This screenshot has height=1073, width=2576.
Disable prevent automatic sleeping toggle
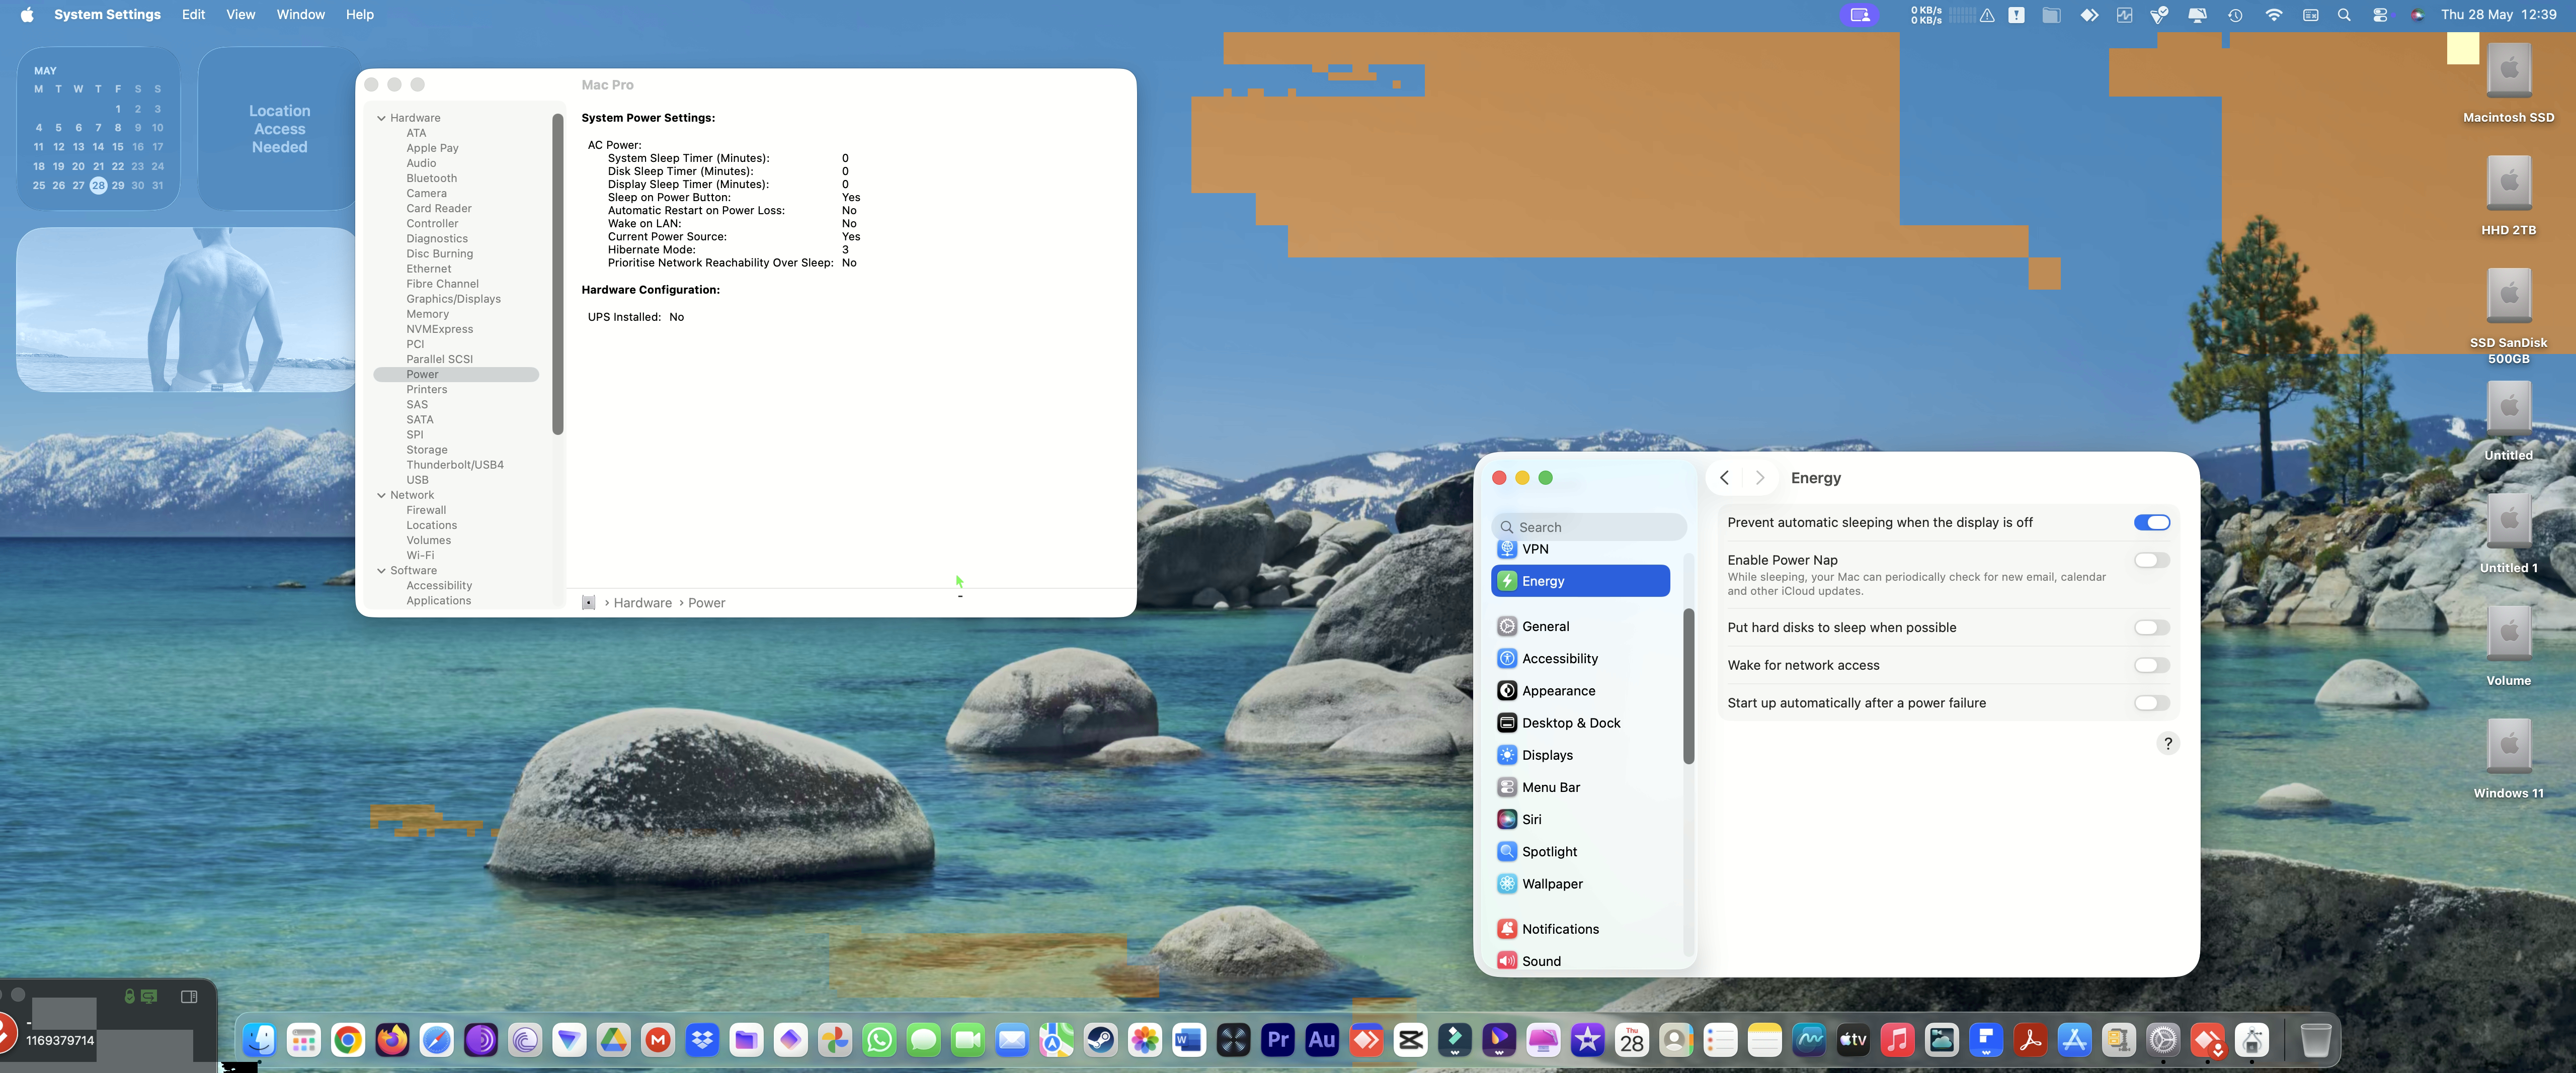coord(2152,522)
